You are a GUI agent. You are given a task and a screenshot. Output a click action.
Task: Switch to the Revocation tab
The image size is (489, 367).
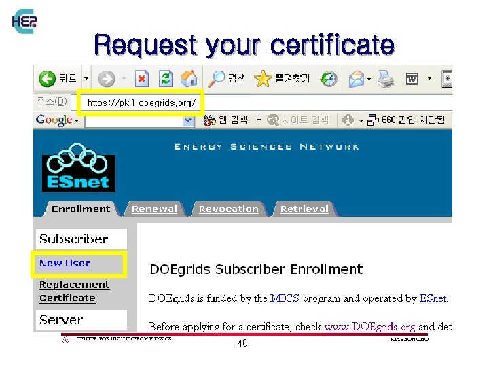click(x=229, y=209)
